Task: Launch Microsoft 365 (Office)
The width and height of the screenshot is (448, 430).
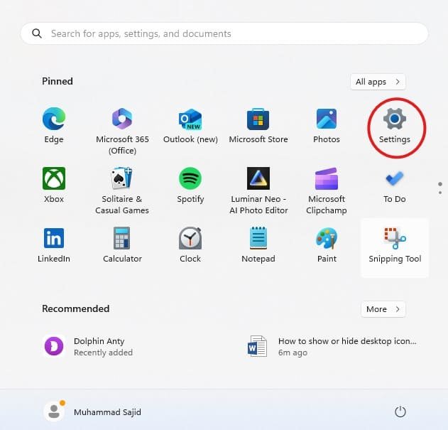Action: tap(122, 131)
